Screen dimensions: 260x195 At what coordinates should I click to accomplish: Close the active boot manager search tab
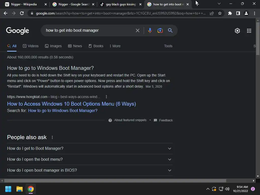pyautogui.click(x=188, y=4)
